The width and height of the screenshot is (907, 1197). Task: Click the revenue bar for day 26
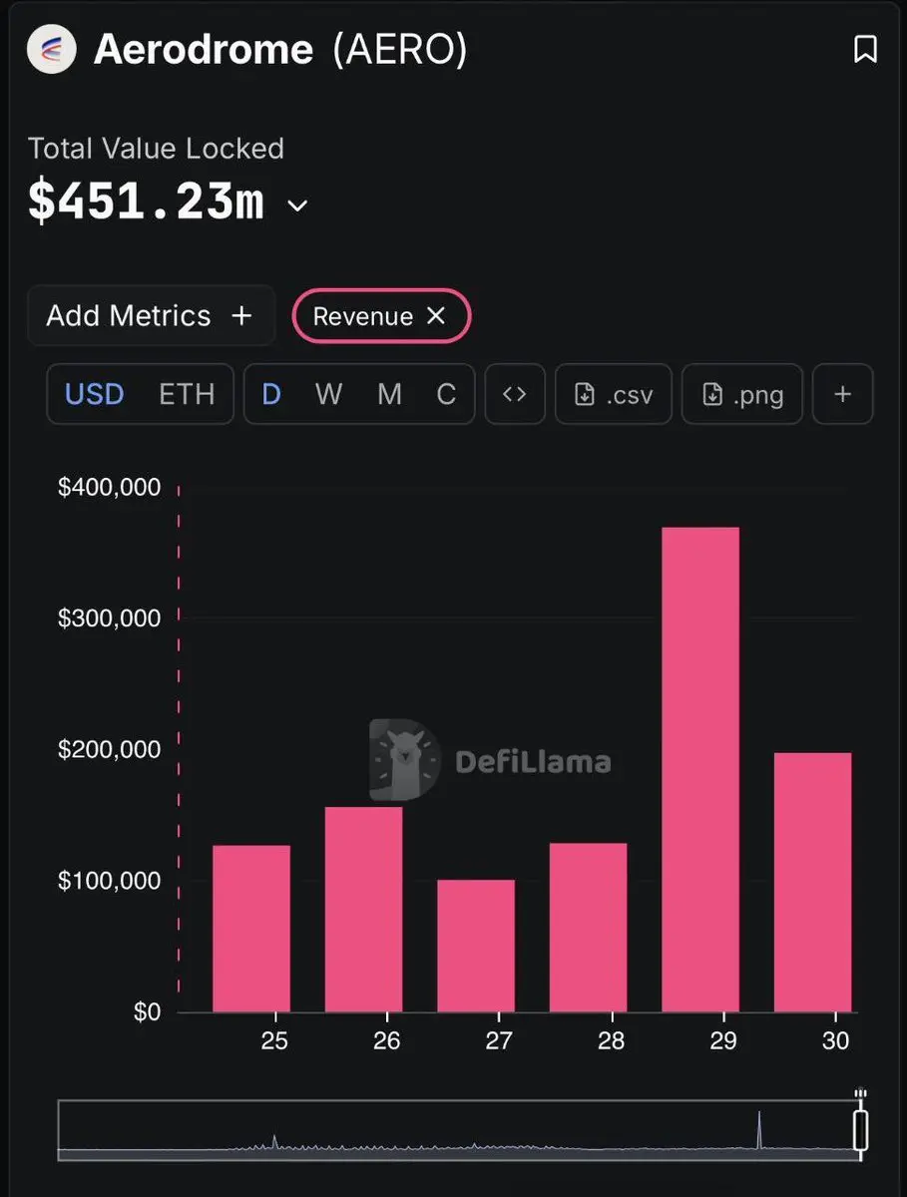pos(364,908)
